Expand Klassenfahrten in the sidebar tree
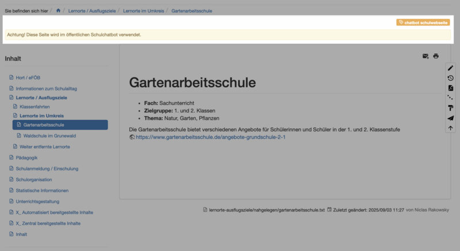 (x=34, y=107)
